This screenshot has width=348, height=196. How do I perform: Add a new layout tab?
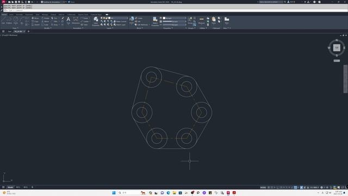[32, 187]
